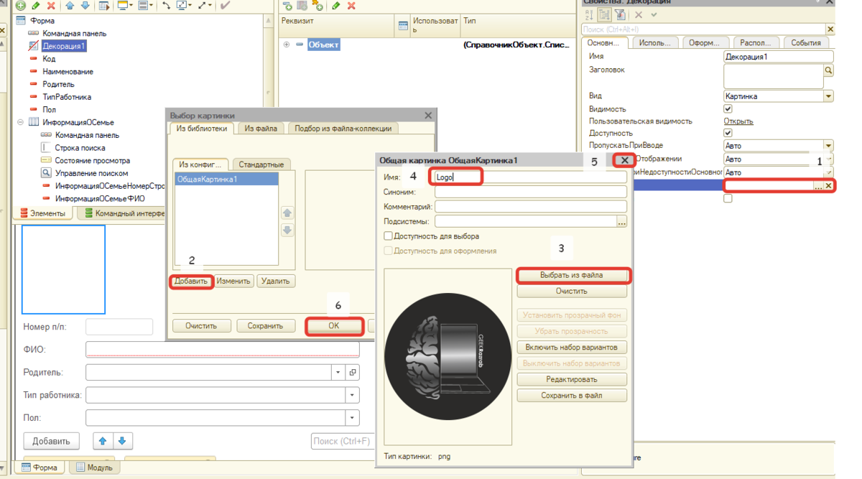Click the Добавить button in picture selection dialog
The image size is (862, 479).
pos(191,282)
